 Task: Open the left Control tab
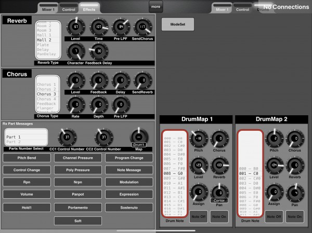69,9
